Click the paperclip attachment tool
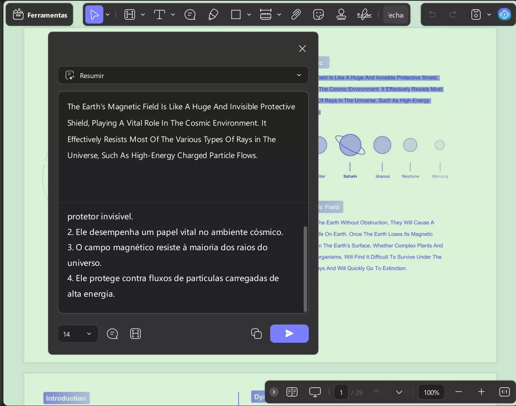The width and height of the screenshot is (516, 406). pyautogui.click(x=296, y=15)
